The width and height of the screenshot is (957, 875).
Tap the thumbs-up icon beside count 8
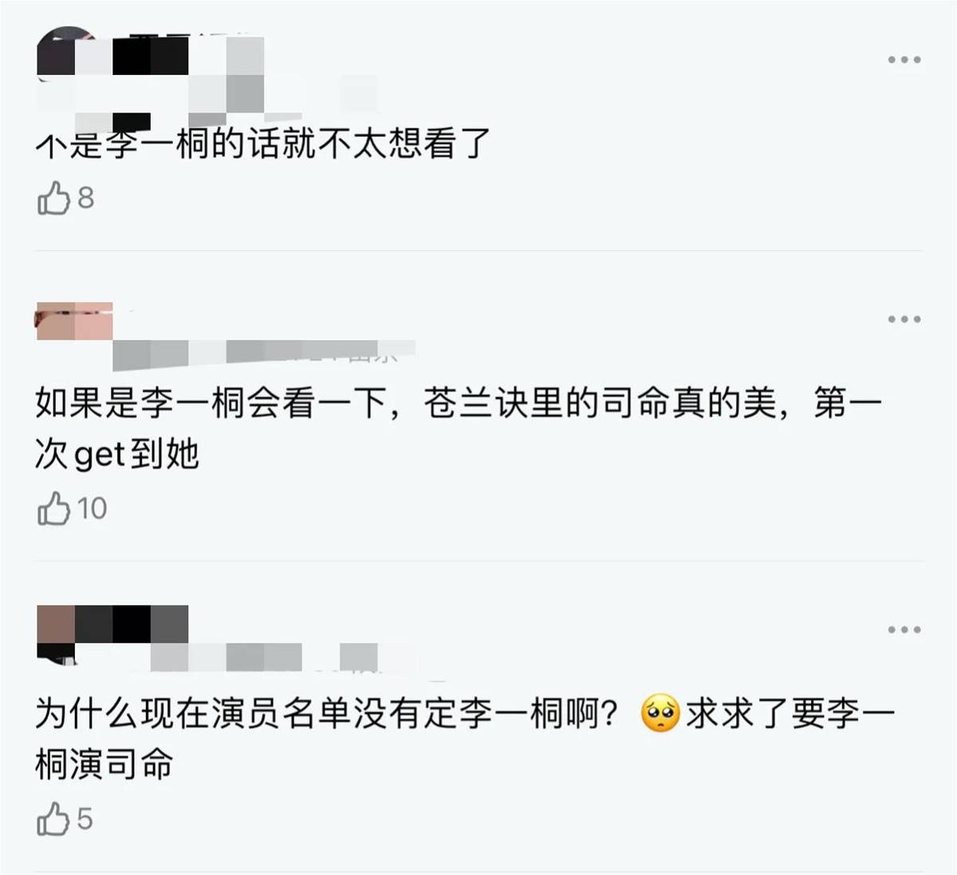tap(53, 198)
